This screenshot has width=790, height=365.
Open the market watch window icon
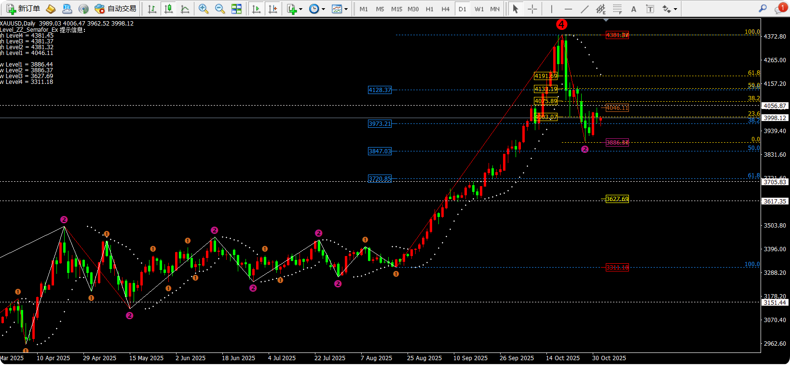[51, 9]
